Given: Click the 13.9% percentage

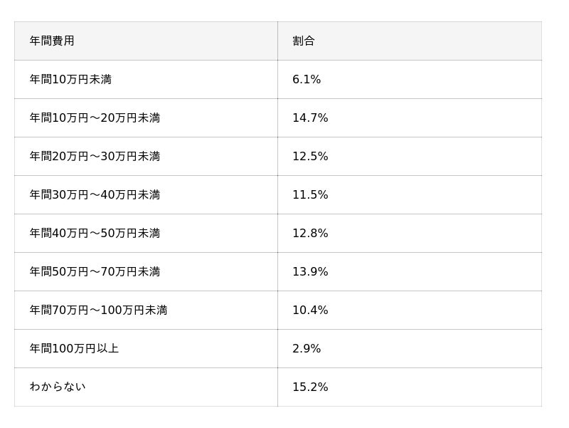Looking at the screenshot, I should tap(310, 272).
